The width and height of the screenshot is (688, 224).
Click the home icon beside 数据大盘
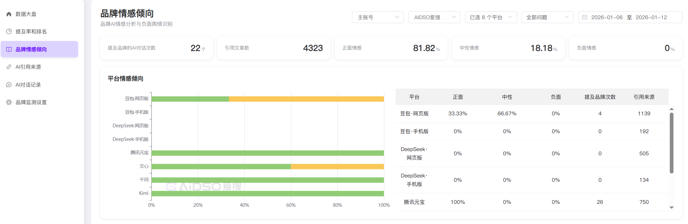[9, 14]
